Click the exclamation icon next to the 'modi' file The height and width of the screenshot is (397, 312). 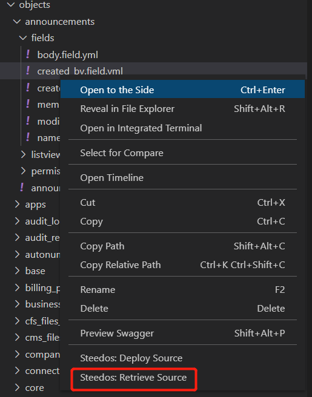click(x=28, y=121)
